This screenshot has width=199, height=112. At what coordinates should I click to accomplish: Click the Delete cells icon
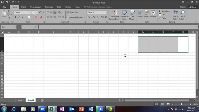tap(147, 12)
